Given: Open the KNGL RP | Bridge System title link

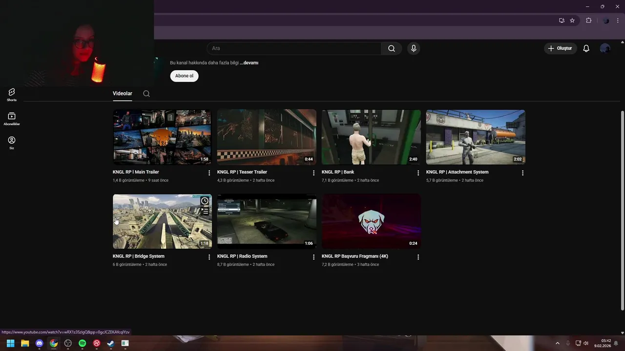Looking at the screenshot, I should 139,256.
